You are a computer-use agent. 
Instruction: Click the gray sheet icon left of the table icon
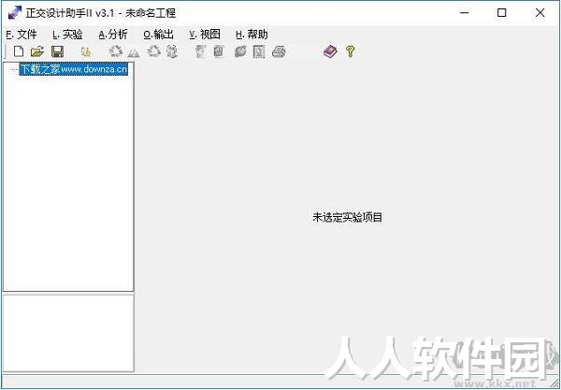point(201,51)
